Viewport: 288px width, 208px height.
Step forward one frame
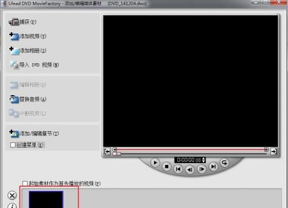pos(202,169)
